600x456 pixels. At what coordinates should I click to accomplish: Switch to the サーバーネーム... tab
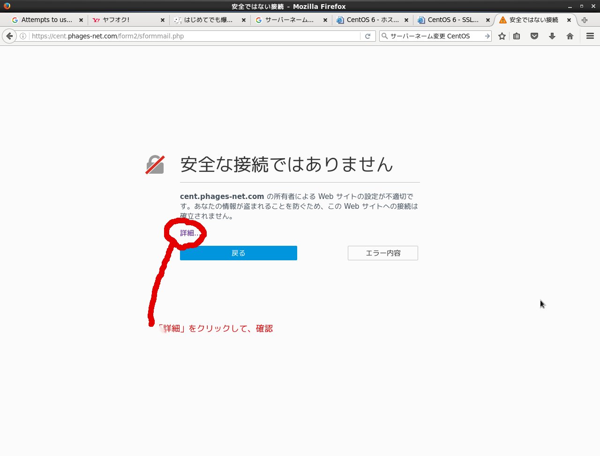[x=291, y=20]
